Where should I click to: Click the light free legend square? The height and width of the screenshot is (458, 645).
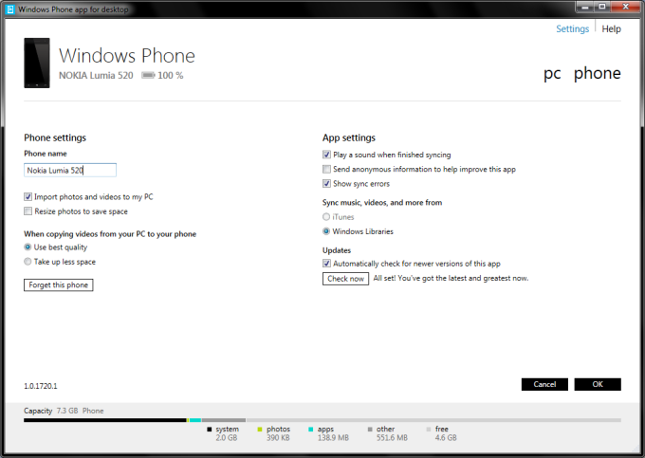(x=429, y=430)
